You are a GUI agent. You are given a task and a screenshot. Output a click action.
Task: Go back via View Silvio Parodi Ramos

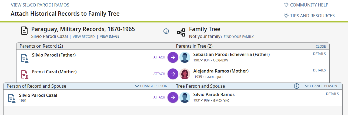pos(40,5)
